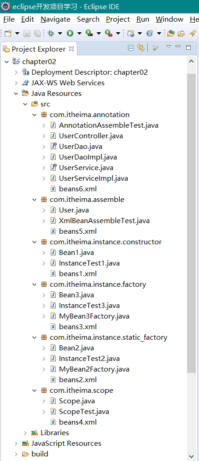Screen dimensions: 199x461
Task: Click the Bean1.java file icon
Action: tap(53, 252)
